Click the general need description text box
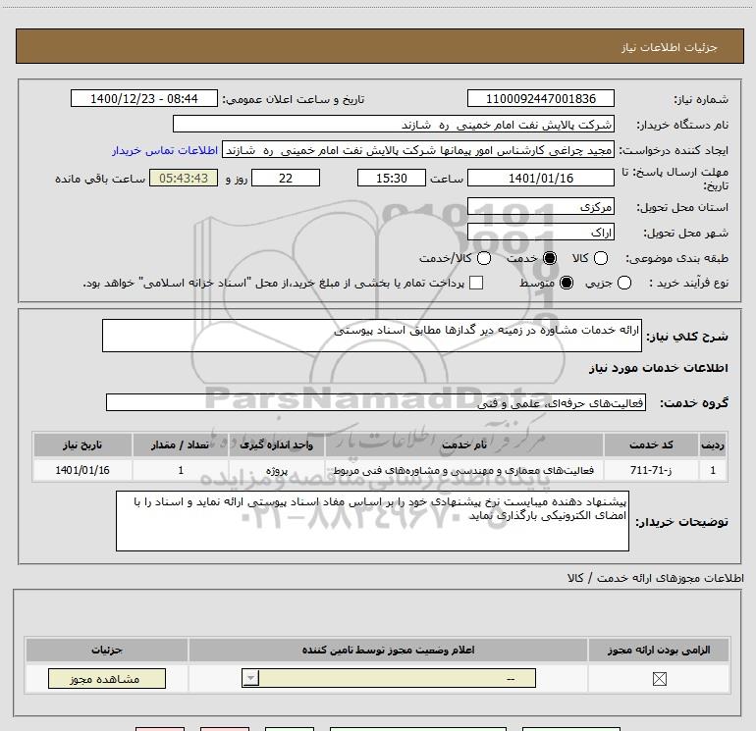Viewport: 756px width, 731px height. (372, 336)
